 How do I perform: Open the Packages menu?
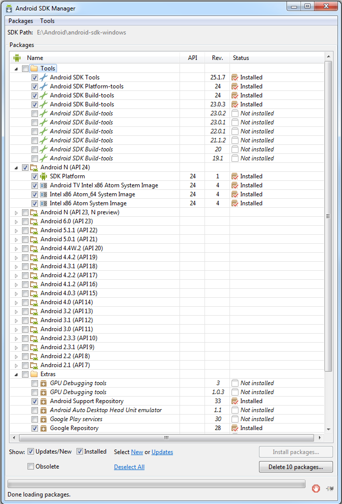[x=20, y=21]
